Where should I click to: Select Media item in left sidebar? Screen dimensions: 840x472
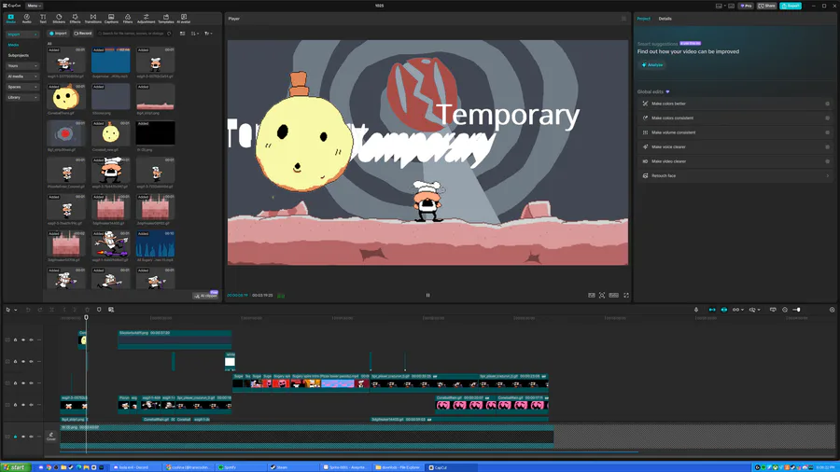click(13, 45)
